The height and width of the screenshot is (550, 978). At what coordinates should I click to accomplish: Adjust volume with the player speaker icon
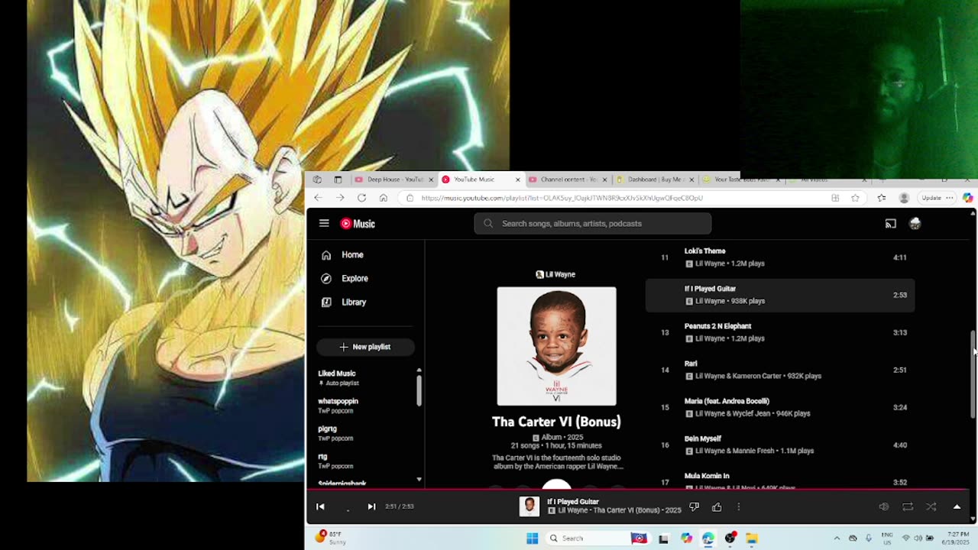click(884, 506)
